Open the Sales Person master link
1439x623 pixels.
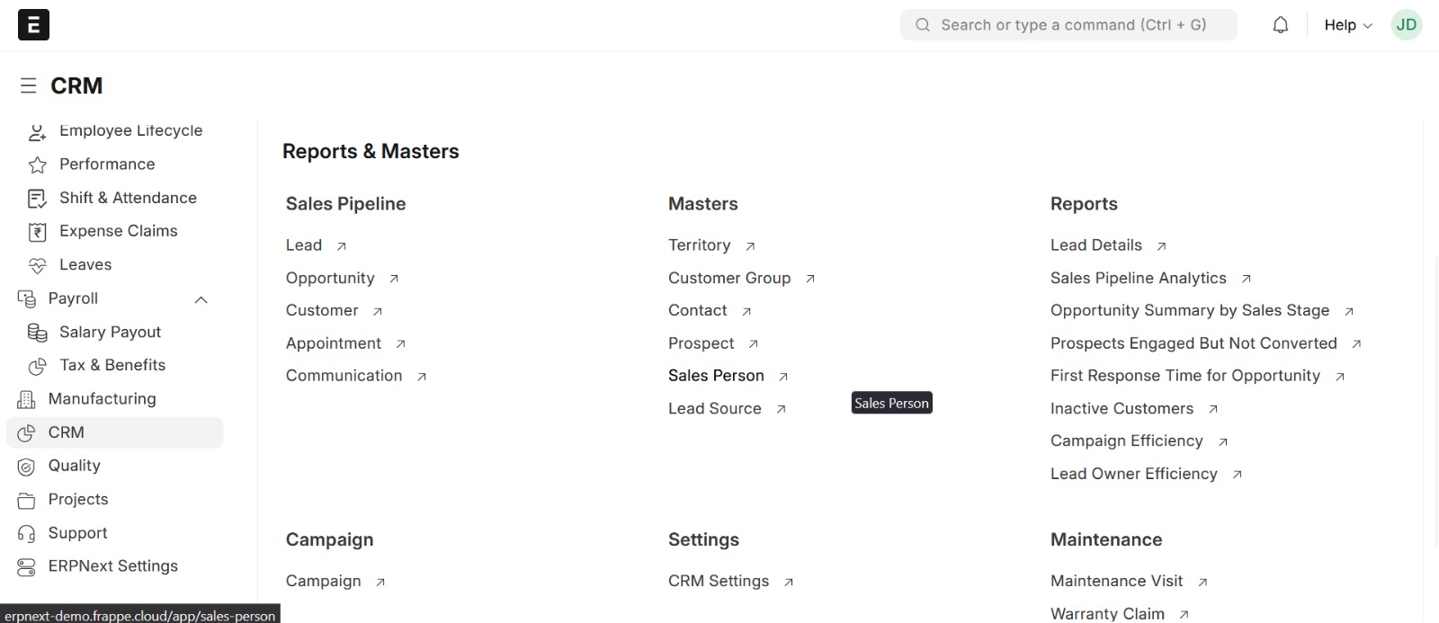[x=716, y=376]
